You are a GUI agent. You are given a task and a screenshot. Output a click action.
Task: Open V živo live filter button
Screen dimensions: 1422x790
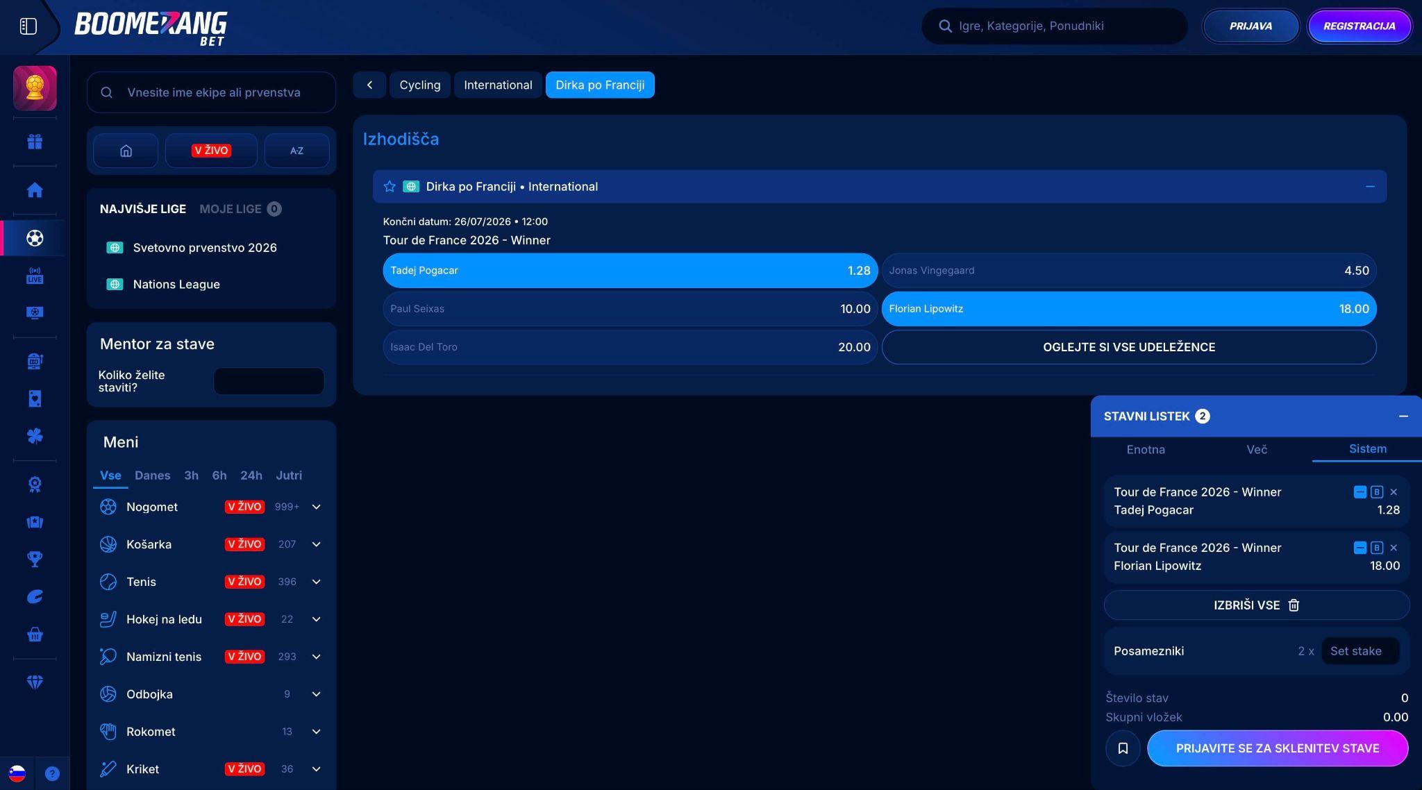click(x=211, y=151)
